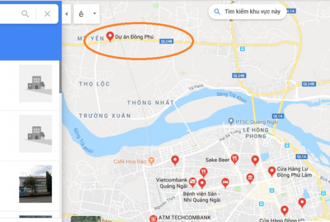Click the ê input method button
Viewport: 330px width, 222px height.
[x=81, y=14]
